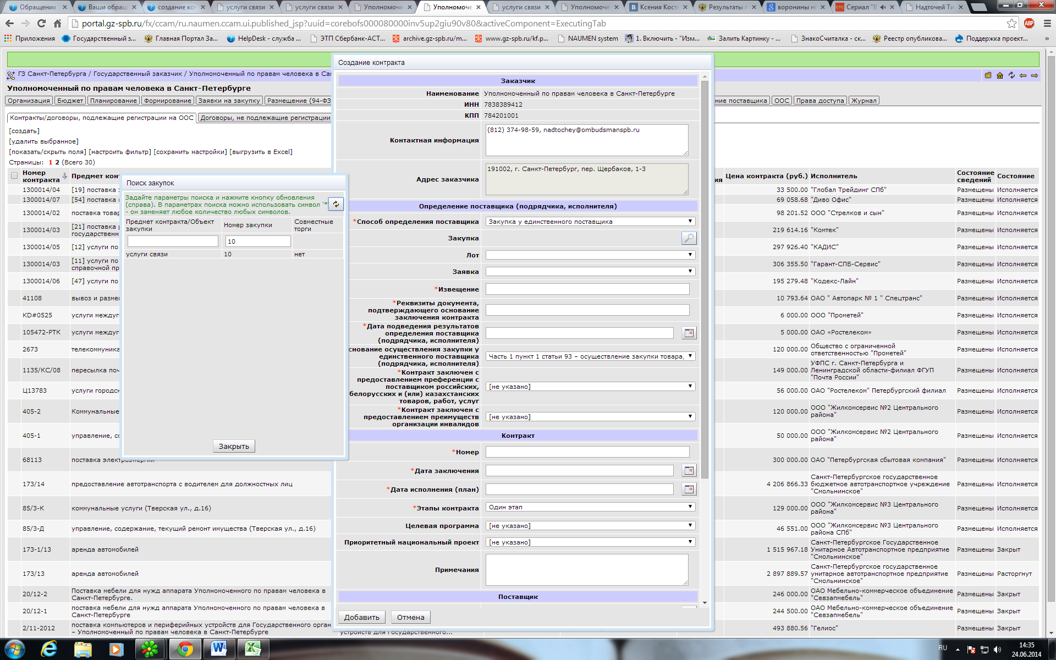Click Закрыть in Поиск закупок popup
Image resolution: width=1056 pixels, height=660 pixels.
(234, 446)
